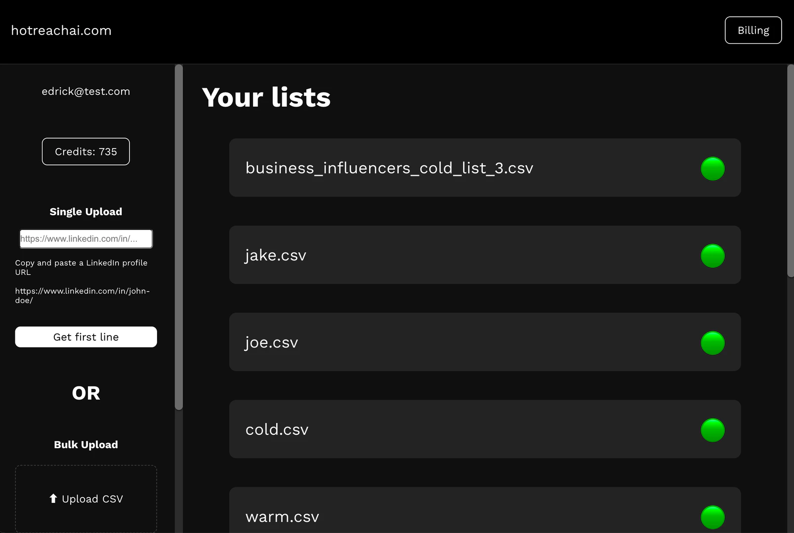
Task: Focus the LinkedIn profile URL input field
Action: [x=85, y=238]
